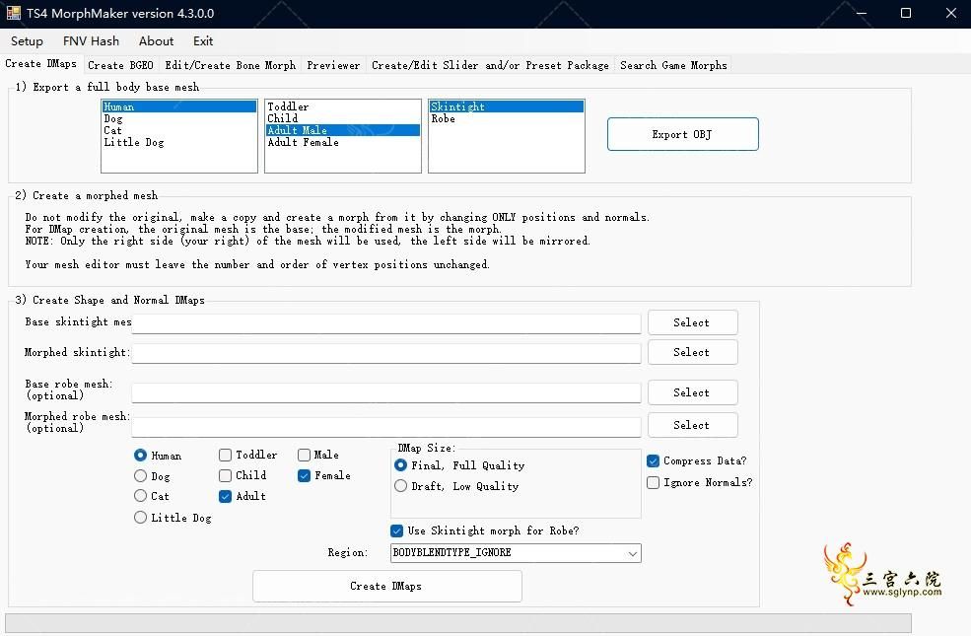
Task: Open the Region dropdown
Action: pos(516,553)
